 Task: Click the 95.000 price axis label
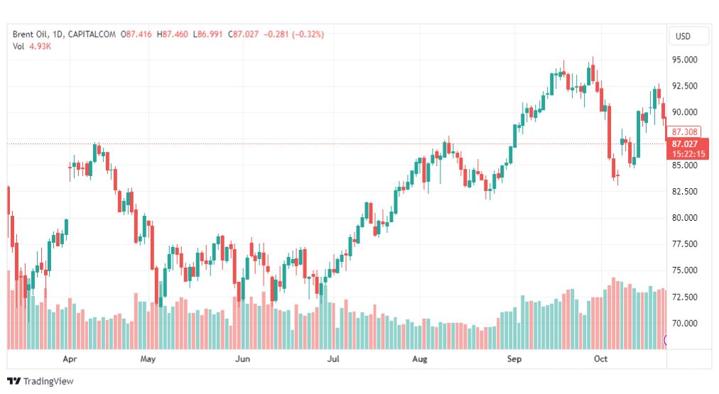[685, 60]
